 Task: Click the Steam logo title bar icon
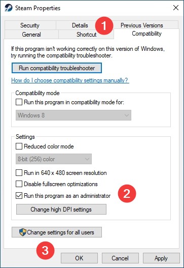(x=9, y=8)
